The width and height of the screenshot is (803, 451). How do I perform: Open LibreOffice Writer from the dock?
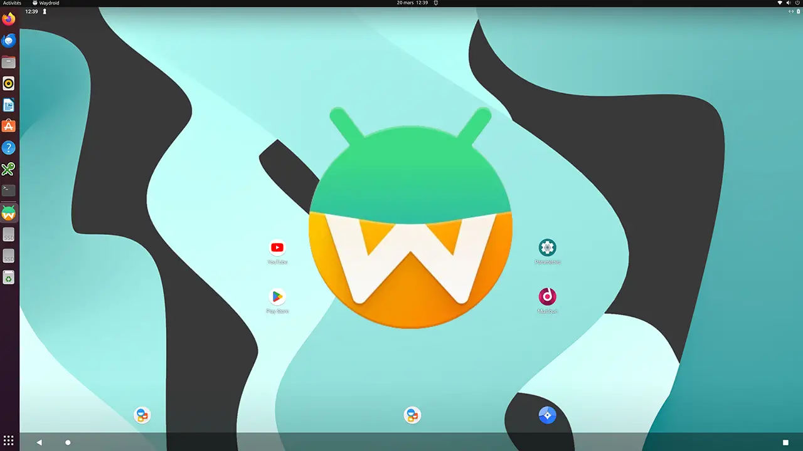pyautogui.click(x=9, y=105)
